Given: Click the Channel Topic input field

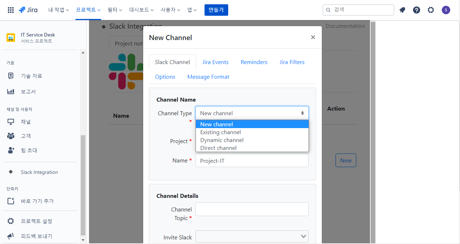Looking at the screenshot, I should pyautogui.click(x=252, y=209).
